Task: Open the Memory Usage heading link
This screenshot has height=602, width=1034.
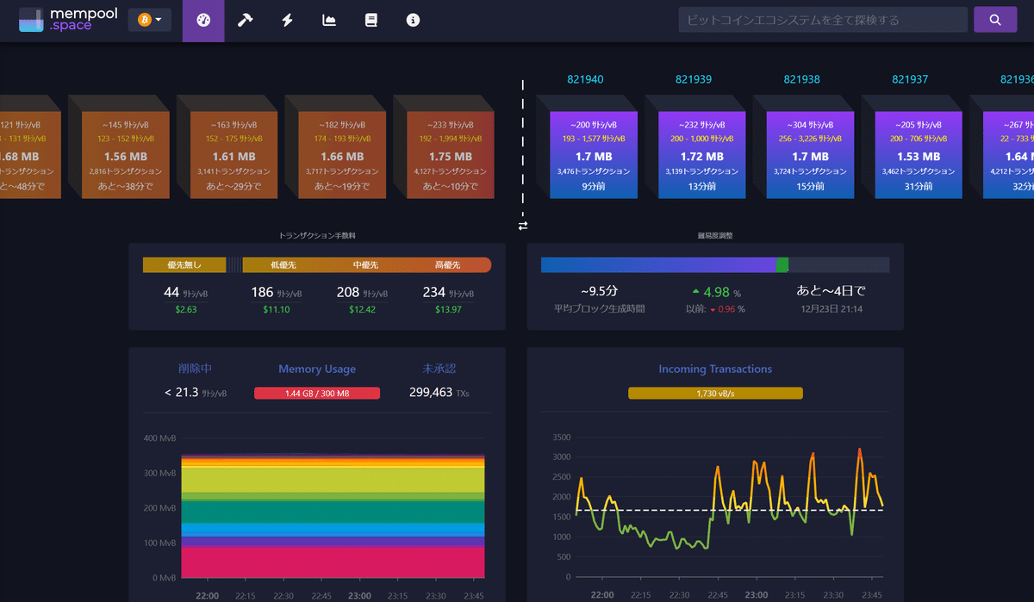Action: click(317, 369)
